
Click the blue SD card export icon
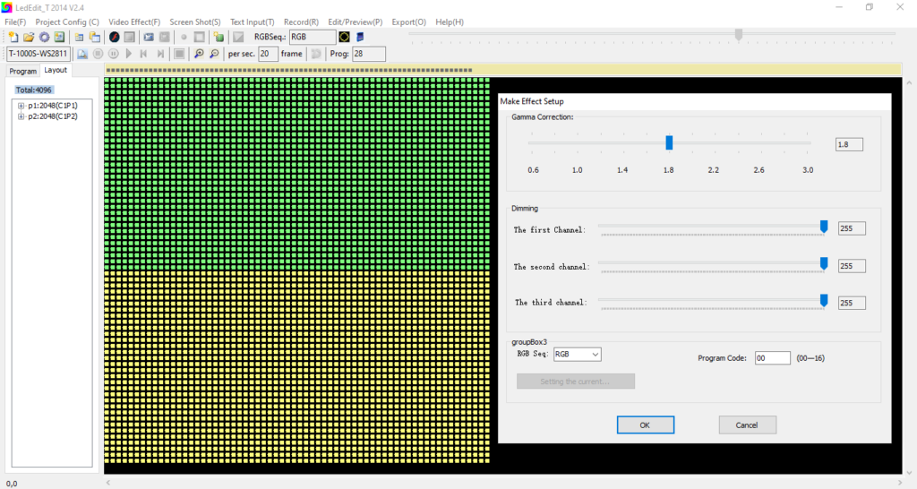point(360,37)
